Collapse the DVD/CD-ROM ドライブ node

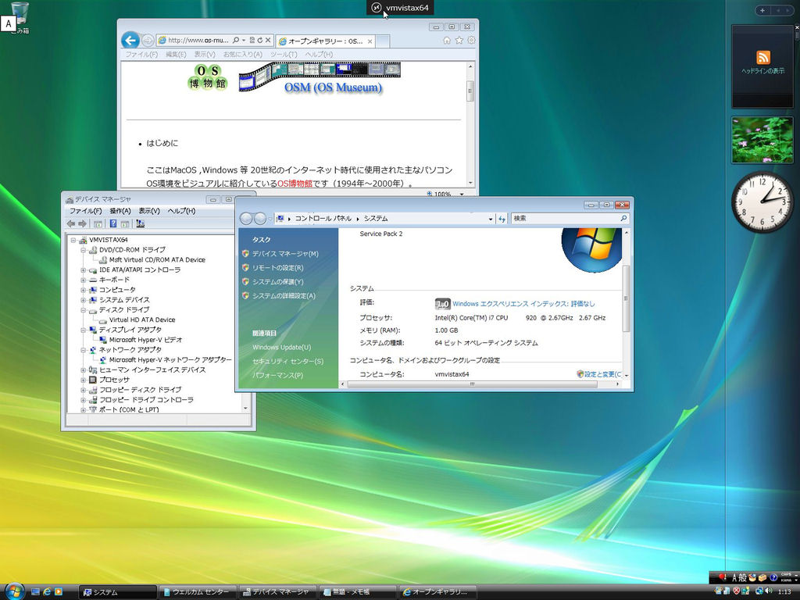83,250
